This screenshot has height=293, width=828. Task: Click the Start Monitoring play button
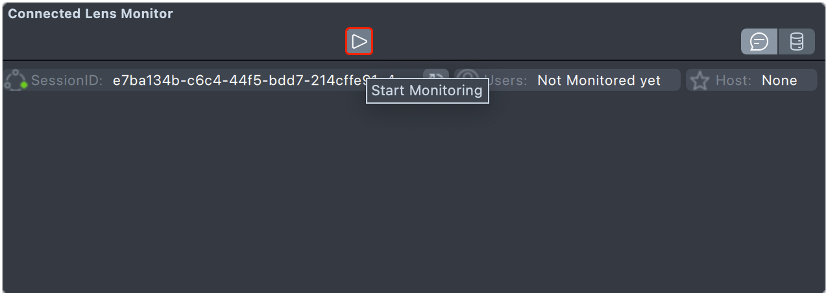click(x=359, y=41)
